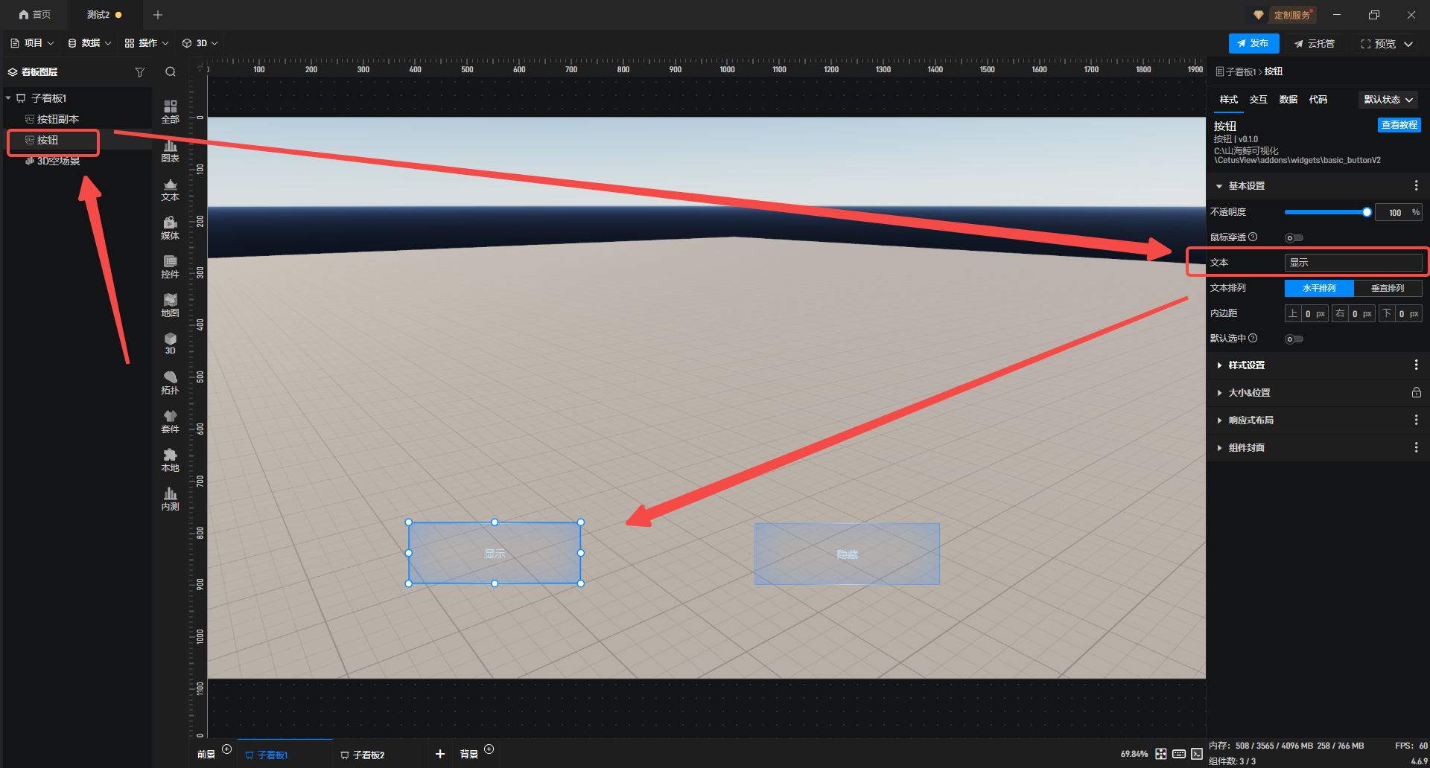The width and height of the screenshot is (1430, 768).
Task: Toggle the 鼠标穿透 switch
Action: [1294, 238]
